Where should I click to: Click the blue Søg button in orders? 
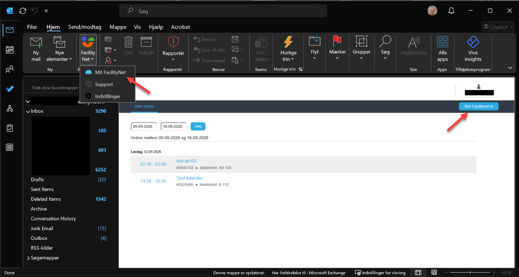[198, 126]
